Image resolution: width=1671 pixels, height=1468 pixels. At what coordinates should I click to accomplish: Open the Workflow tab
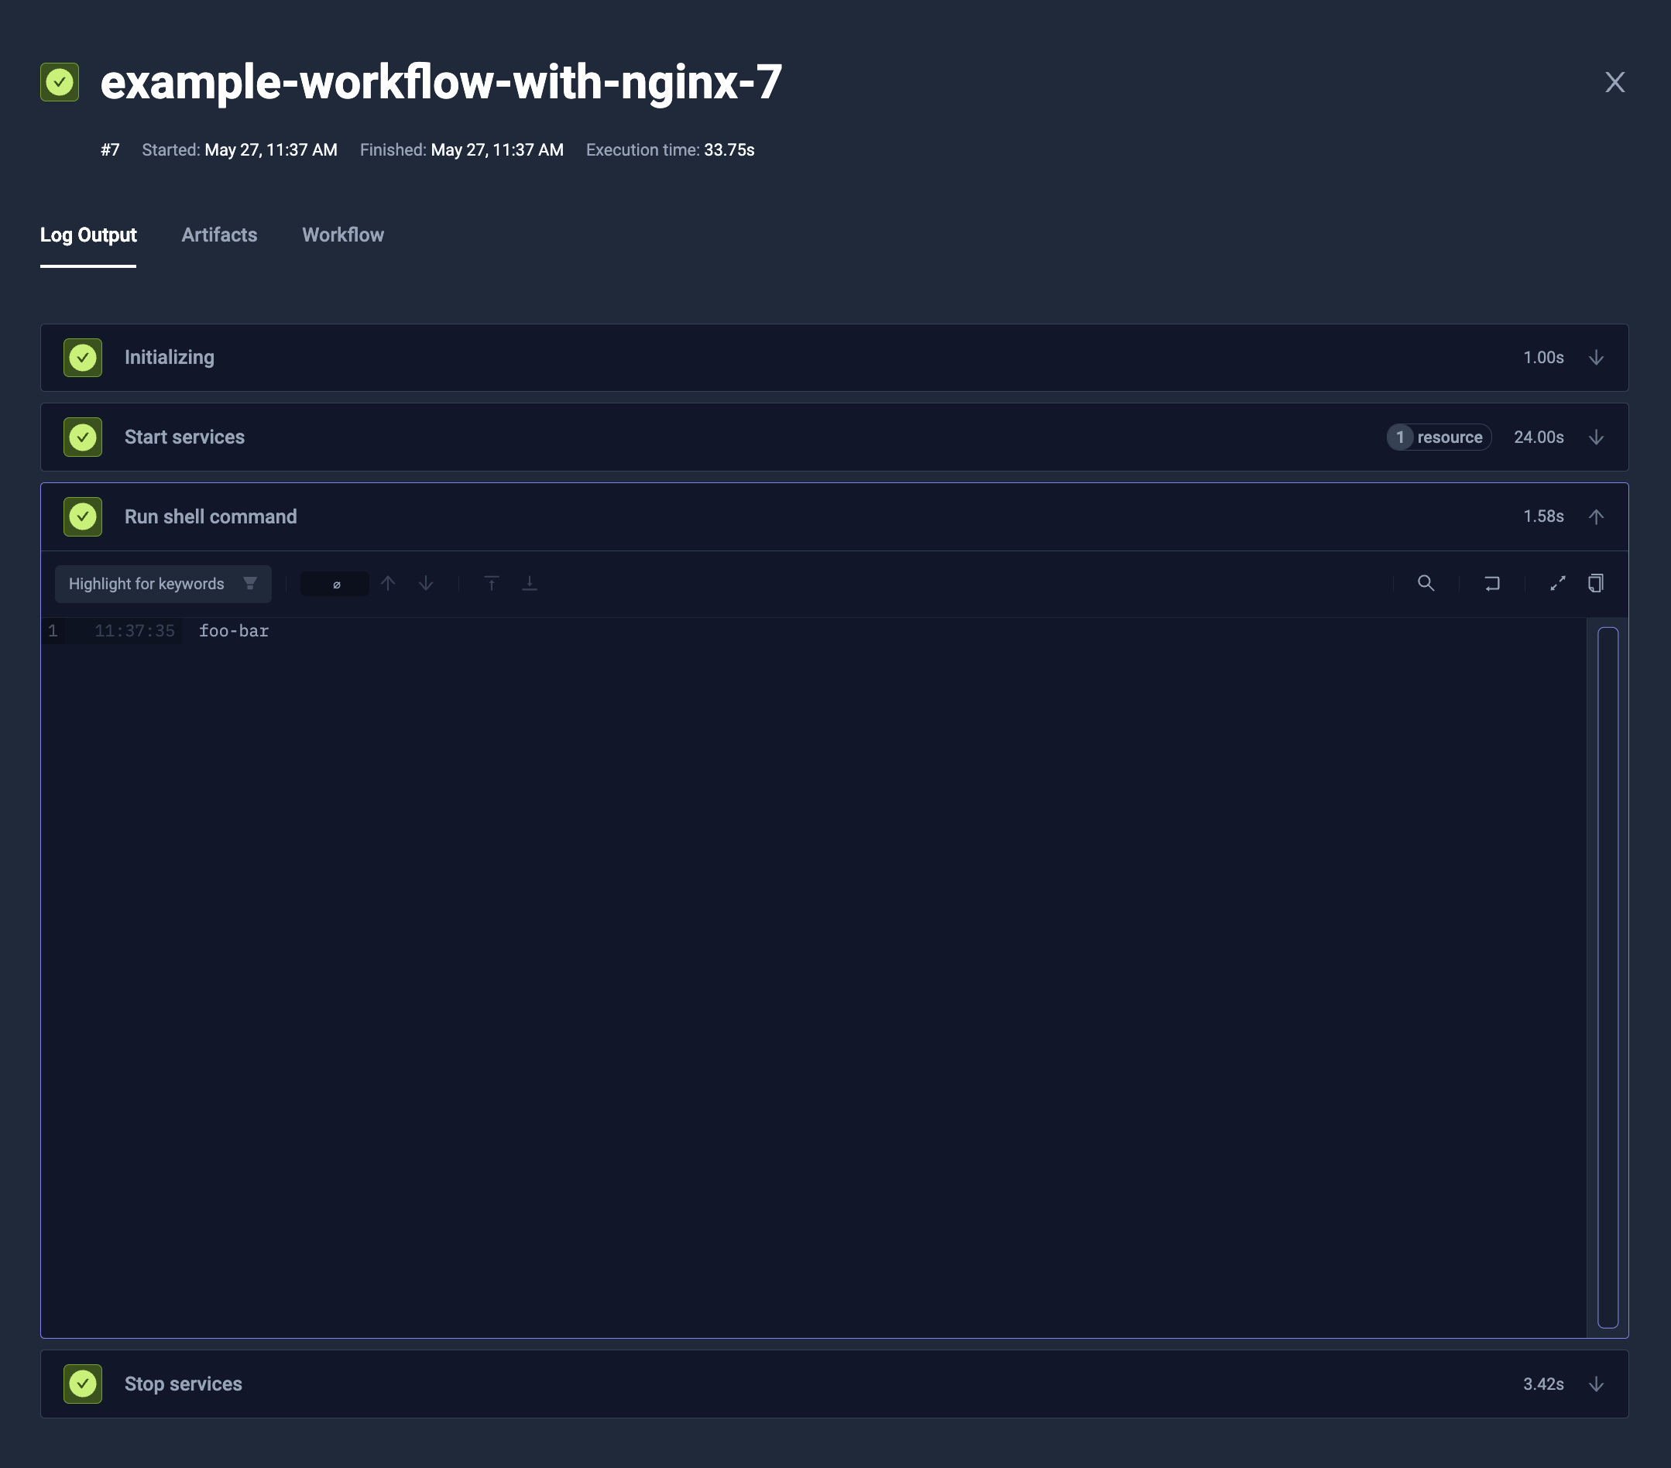pyautogui.click(x=342, y=235)
